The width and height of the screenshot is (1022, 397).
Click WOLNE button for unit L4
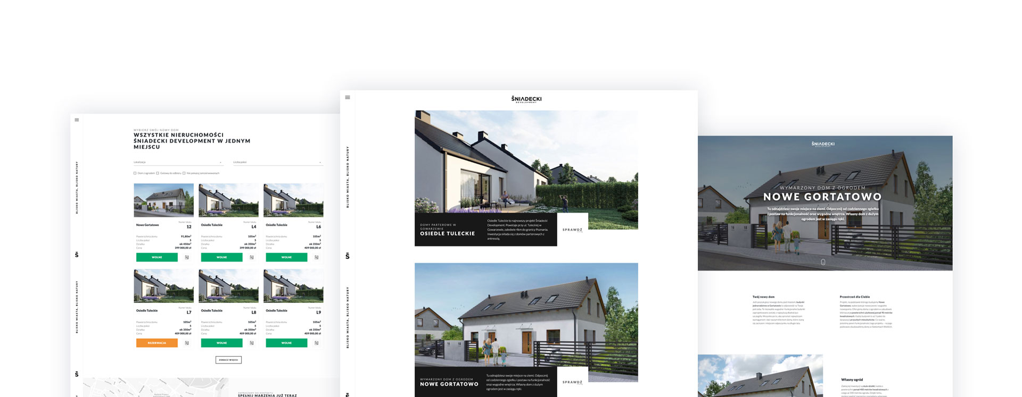[x=222, y=257]
